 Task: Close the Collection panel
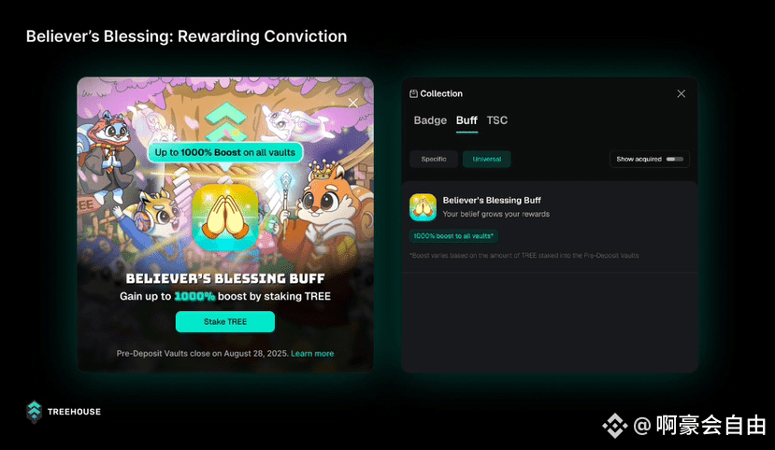pyautogui.click(x=682, y=93)
